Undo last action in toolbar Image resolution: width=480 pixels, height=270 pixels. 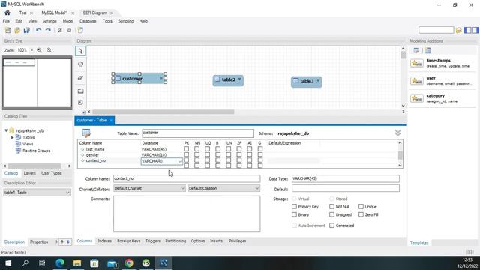(x=38, y=30)
